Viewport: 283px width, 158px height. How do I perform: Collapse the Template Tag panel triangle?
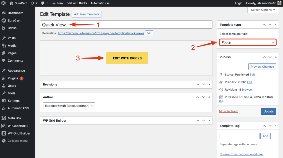276,126
